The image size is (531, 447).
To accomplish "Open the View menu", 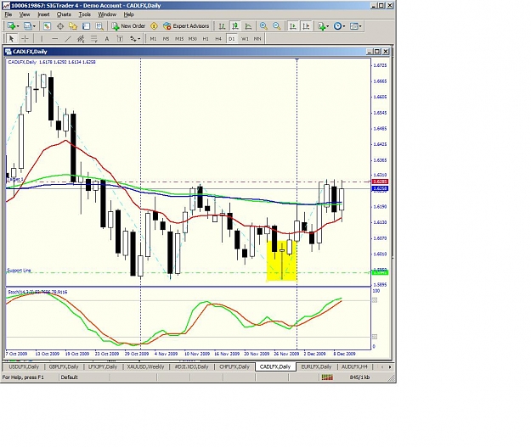I will point(25,14).
